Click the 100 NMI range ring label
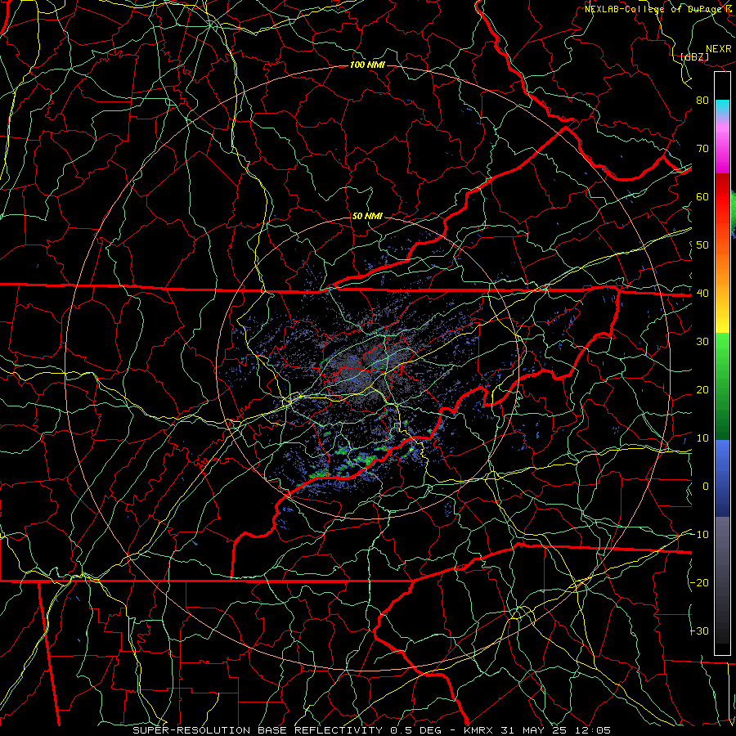Image resolution: width=736 pixels, height=736 pixels. tap(367, 65)
